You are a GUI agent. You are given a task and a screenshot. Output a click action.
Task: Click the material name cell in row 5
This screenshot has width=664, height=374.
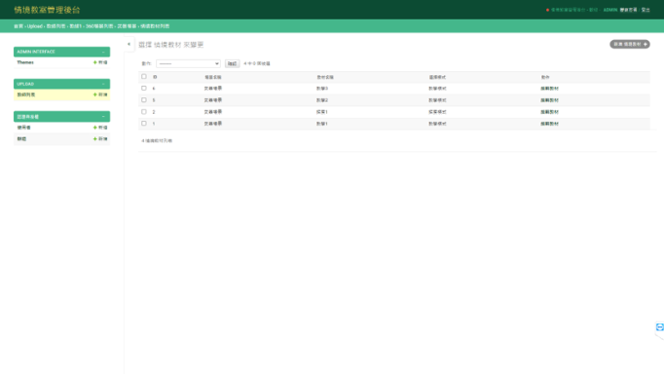(x=322, y=100)
